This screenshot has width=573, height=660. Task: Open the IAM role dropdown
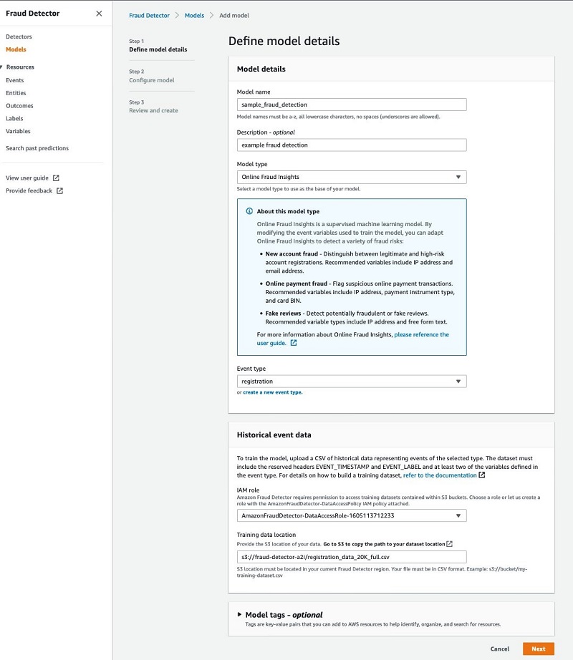pyautogui.click(x=352, y=515)
